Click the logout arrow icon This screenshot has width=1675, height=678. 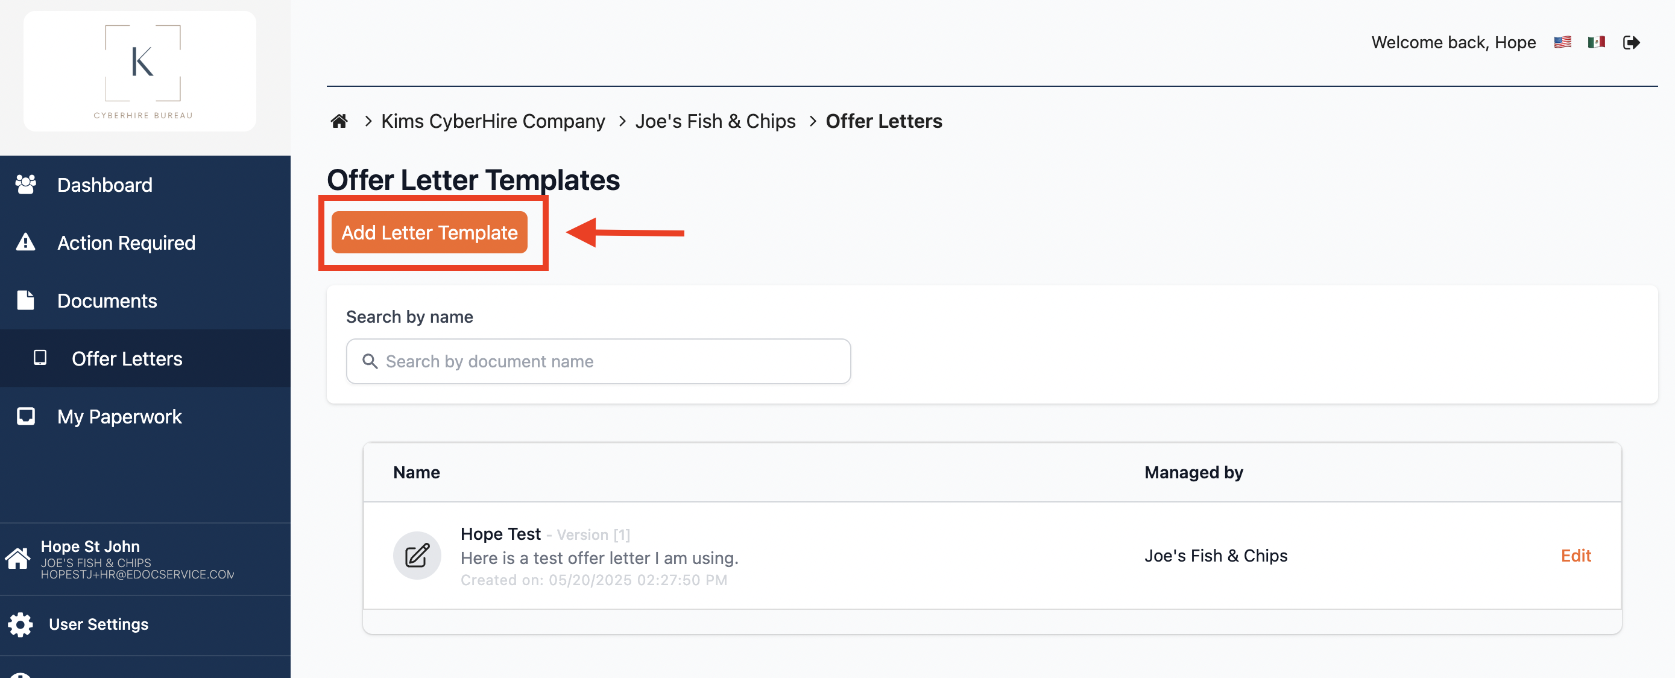[x=1631, y=42]
